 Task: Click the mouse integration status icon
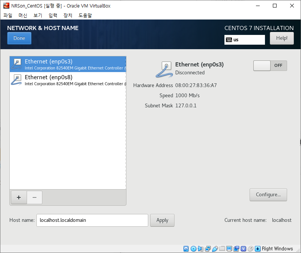click(x=250, y=248)
